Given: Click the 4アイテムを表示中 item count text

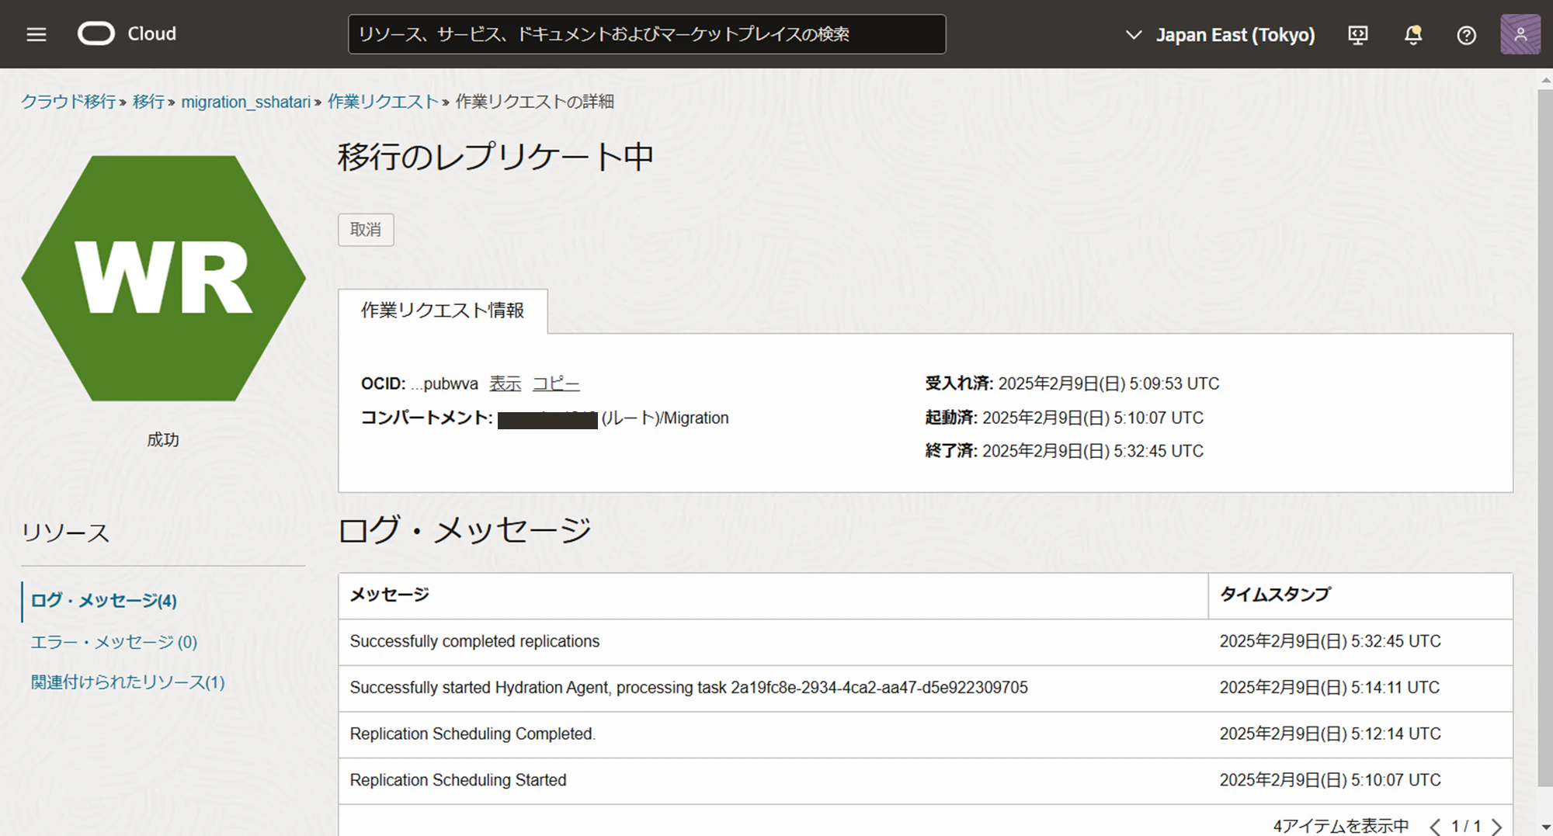Looking at the screenshot, I should pos(1341,827).
